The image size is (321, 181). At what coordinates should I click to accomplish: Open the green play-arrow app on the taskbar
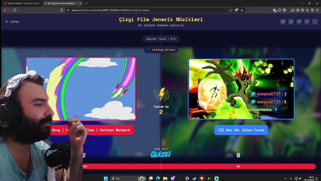point(209,178)
